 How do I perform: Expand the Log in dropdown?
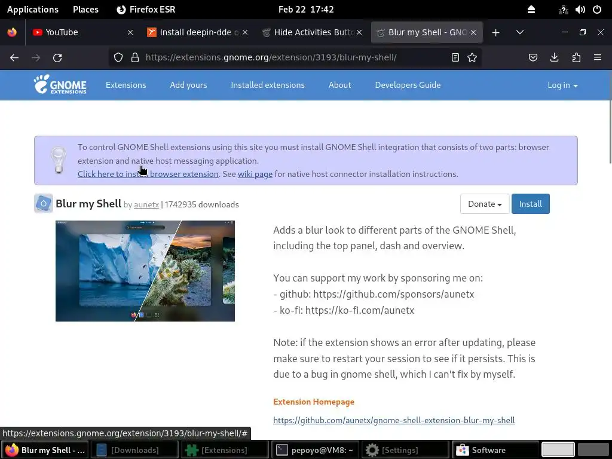pyautogui.click(x=562, y=85)
